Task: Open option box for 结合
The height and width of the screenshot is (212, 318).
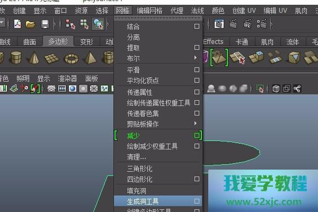Action: pyautogui.click(x=197, y=26)
